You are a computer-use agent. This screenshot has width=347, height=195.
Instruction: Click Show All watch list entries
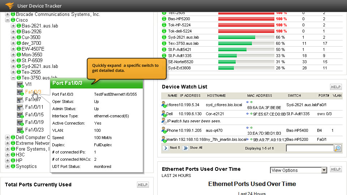point(193,148)
